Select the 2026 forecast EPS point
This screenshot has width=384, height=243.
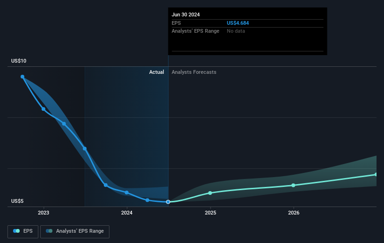click(293, 185)
